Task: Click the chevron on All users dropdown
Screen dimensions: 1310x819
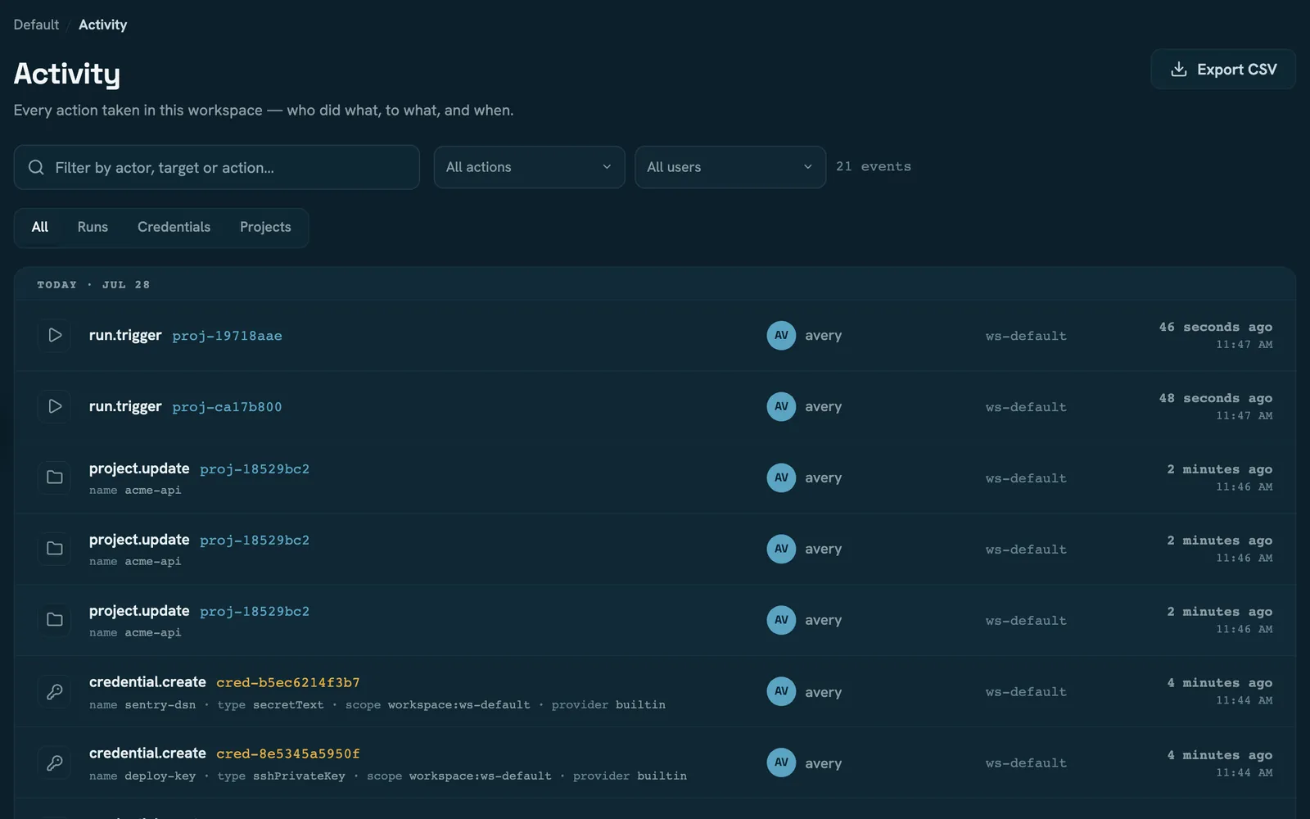Action: 808,167
